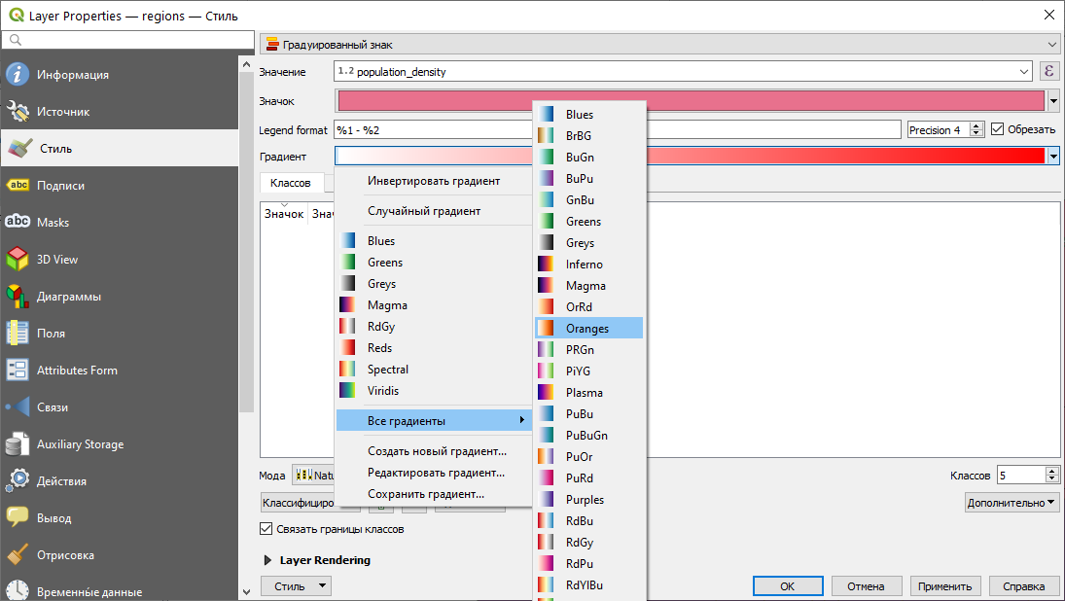
Task: Select Инвертировать градиент menu entry
Action: [434, 181]
